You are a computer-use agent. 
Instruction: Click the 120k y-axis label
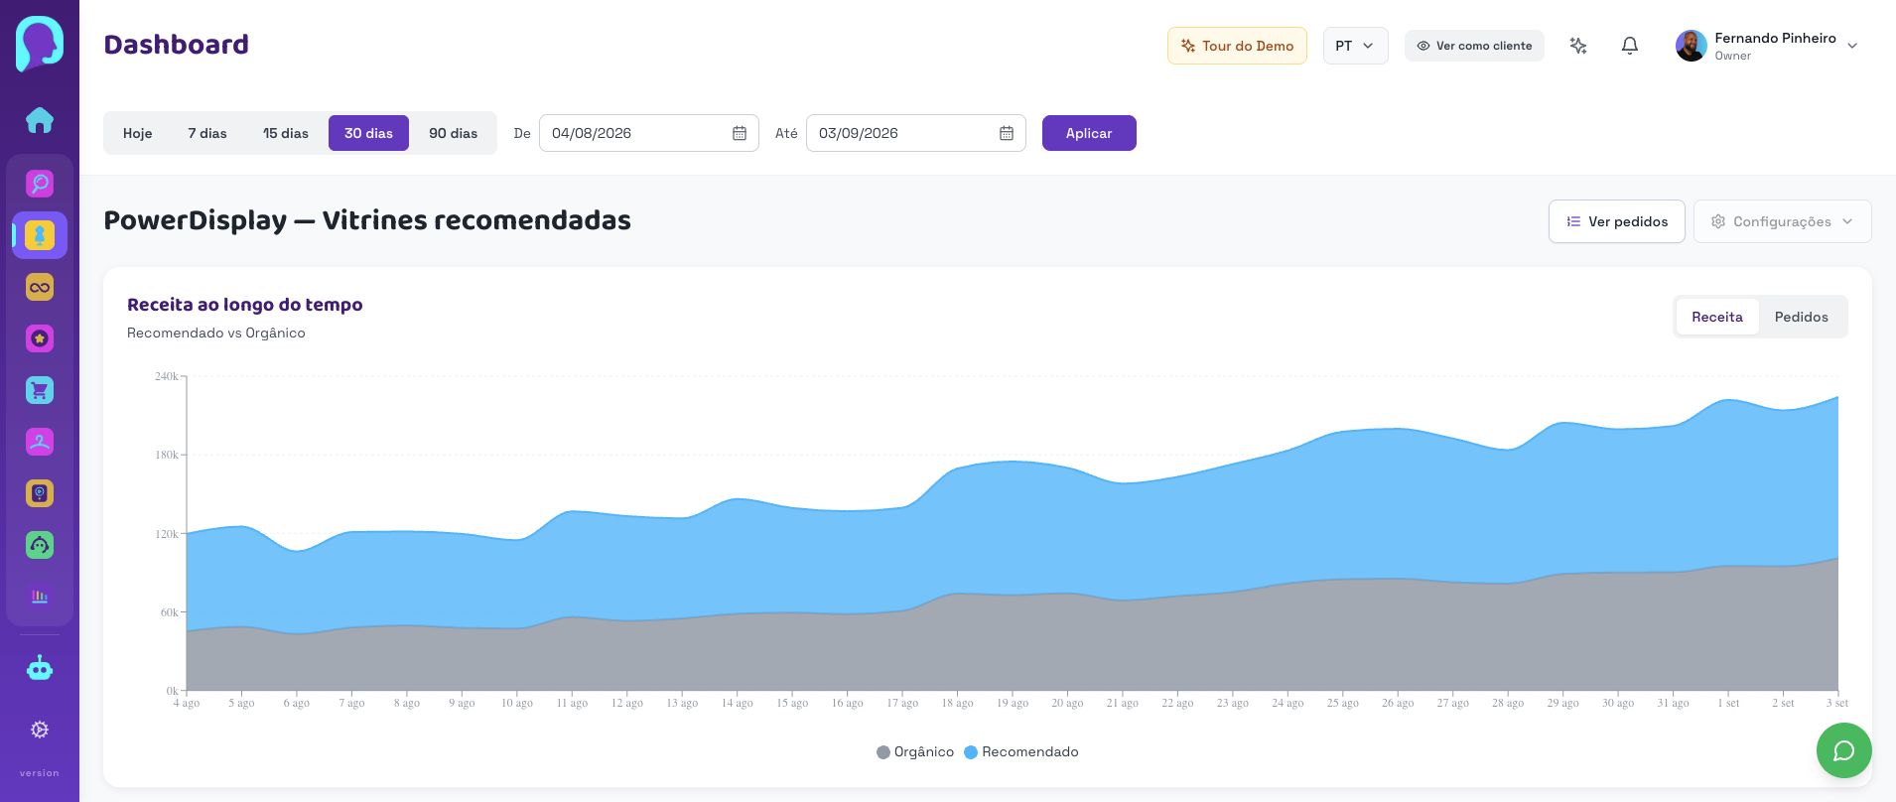[x=167, y=534]
